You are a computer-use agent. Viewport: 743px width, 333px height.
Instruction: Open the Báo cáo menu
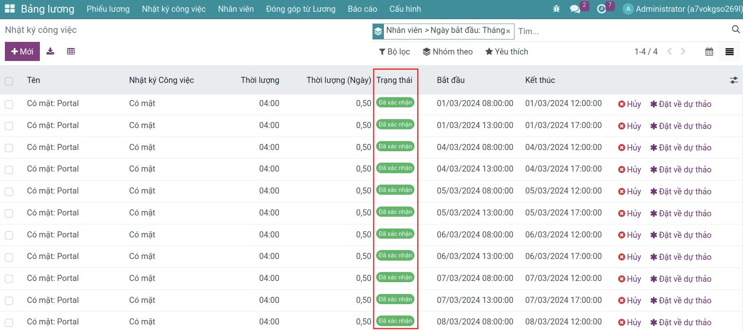(362, 9)
